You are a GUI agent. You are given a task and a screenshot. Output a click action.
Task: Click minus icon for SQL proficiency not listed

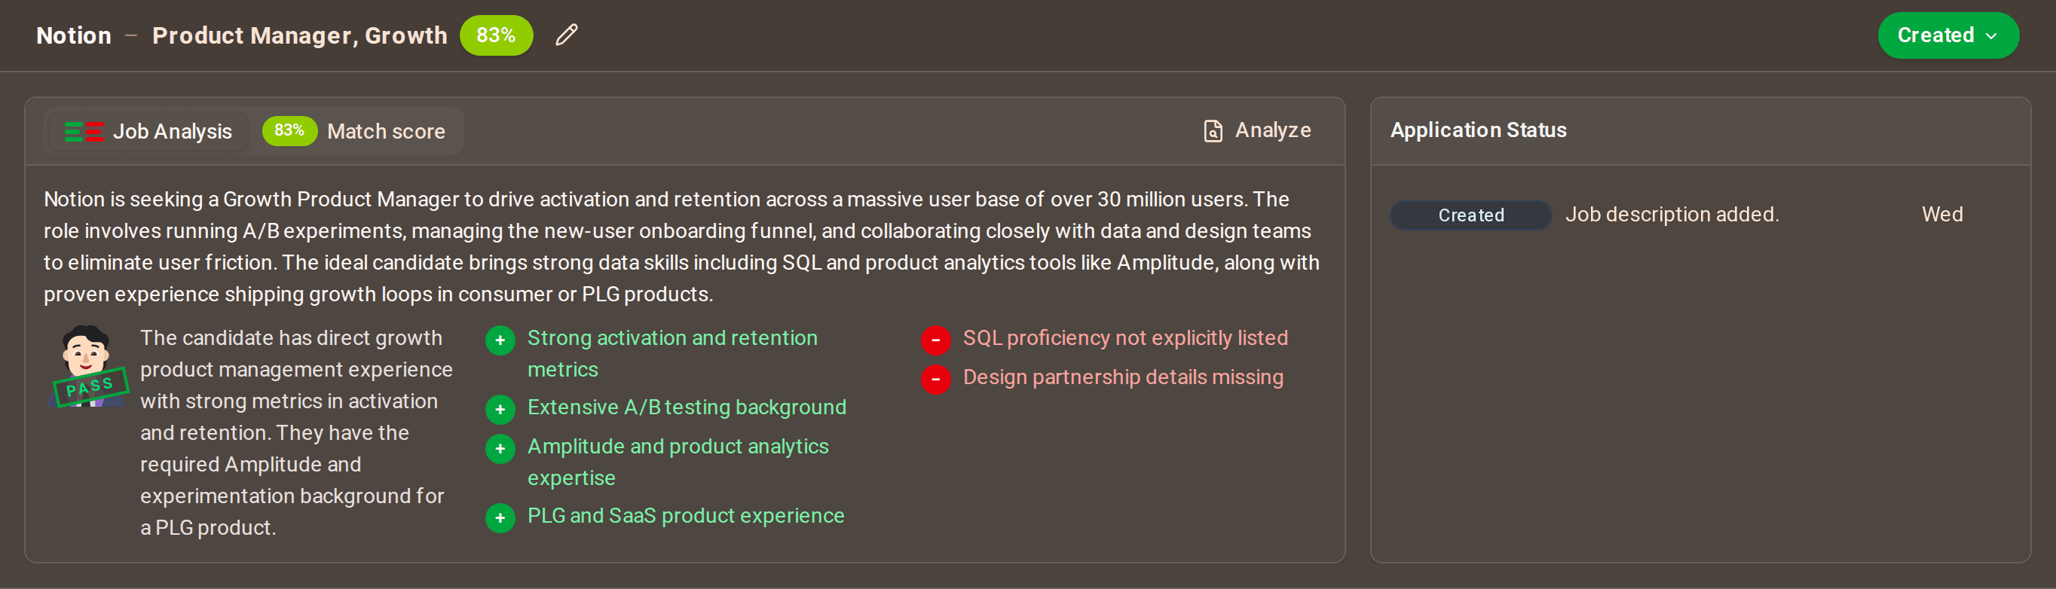[935, 340]
